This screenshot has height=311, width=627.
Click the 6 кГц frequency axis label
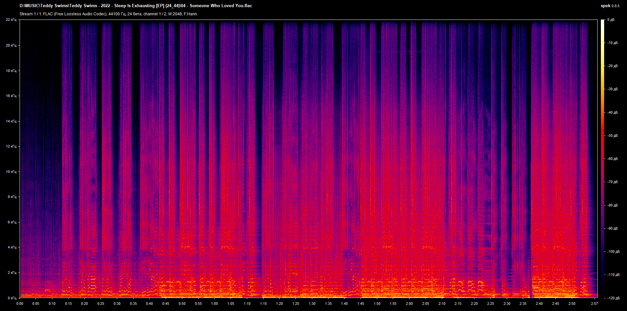(x=12, y=222)
